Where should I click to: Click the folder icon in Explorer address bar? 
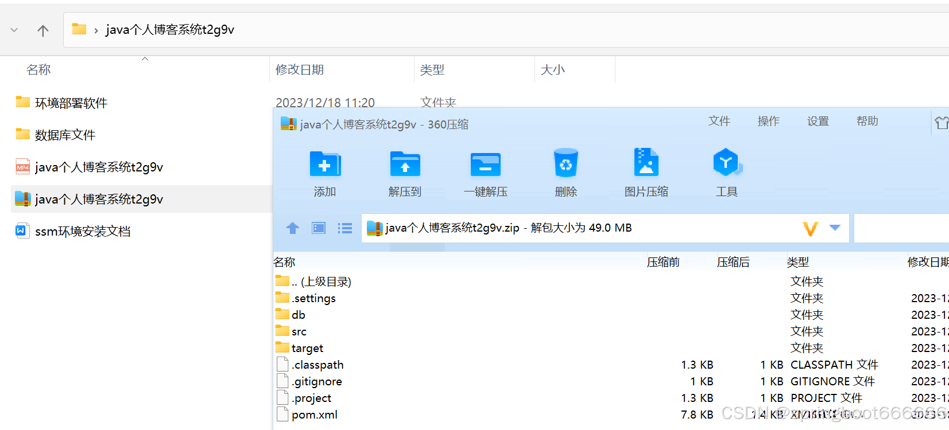[79, 29]
